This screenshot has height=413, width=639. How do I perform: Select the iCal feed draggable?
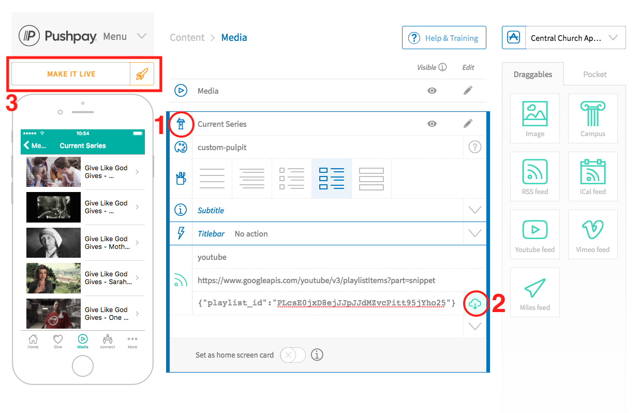point(592,176)
